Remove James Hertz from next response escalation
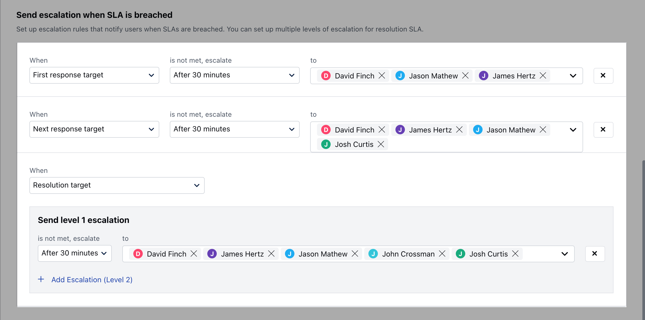This screenshot has width=645, height=320. [x=460, y=130]
